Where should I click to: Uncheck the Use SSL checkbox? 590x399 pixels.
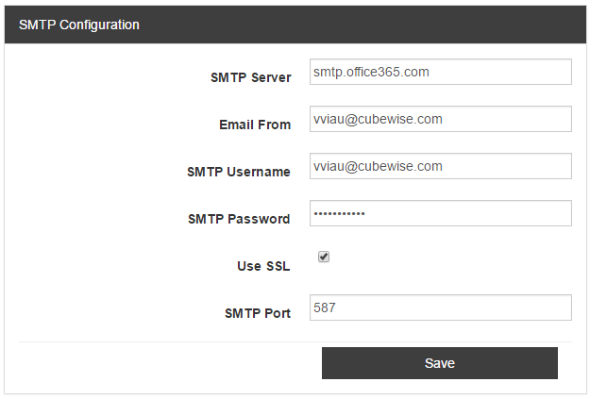tap(324, 257)
